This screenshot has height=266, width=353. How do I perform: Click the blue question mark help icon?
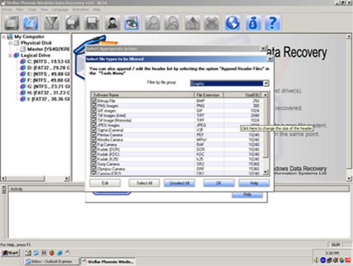tap(272, 23)
